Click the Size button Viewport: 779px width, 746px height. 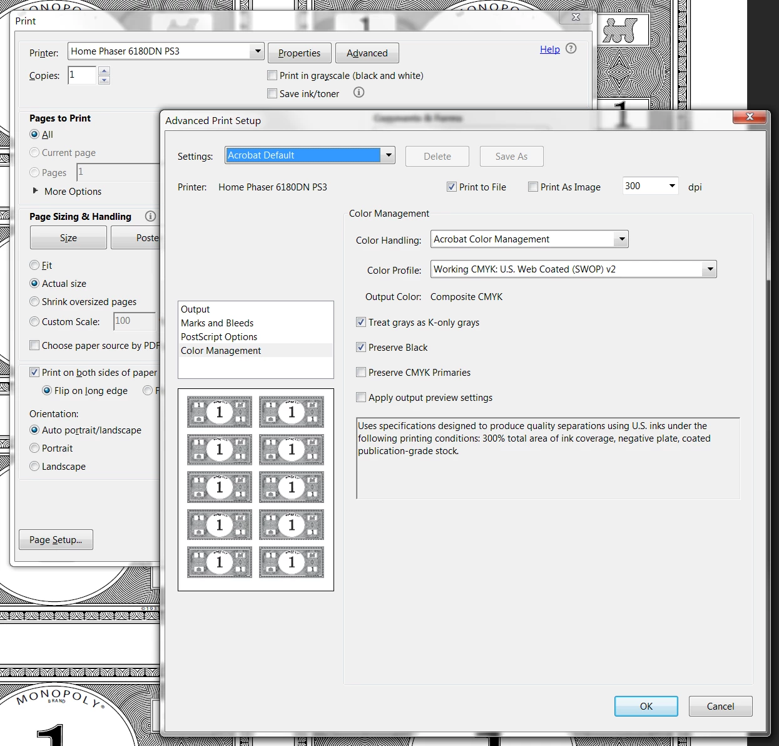pos(68,238)
